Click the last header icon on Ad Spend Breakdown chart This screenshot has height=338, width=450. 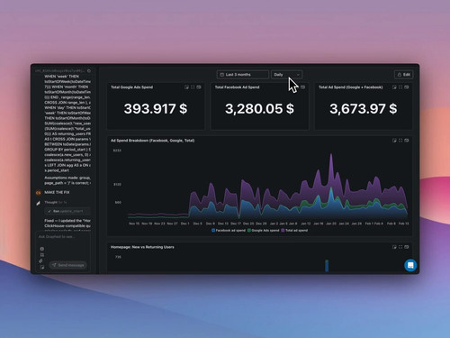[407, 141]
